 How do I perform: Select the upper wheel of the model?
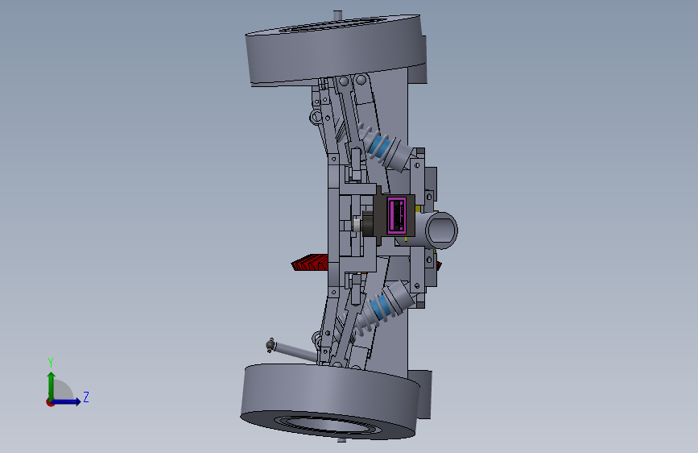334,50
